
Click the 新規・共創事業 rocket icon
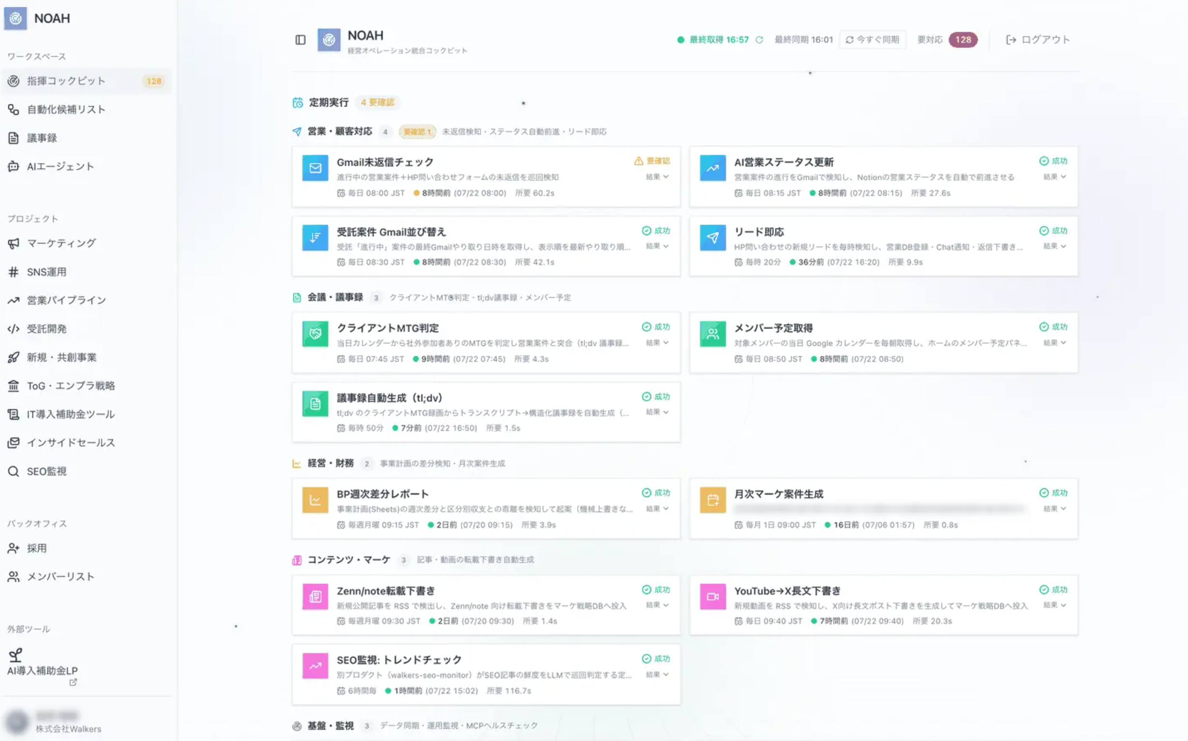(13, 357)
